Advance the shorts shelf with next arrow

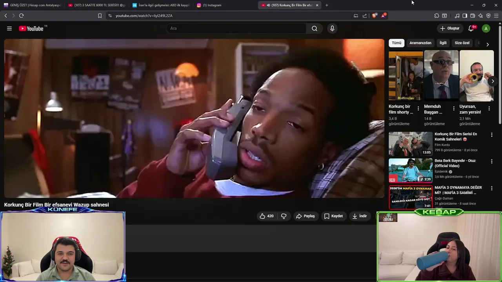click(x=493, y=81)
